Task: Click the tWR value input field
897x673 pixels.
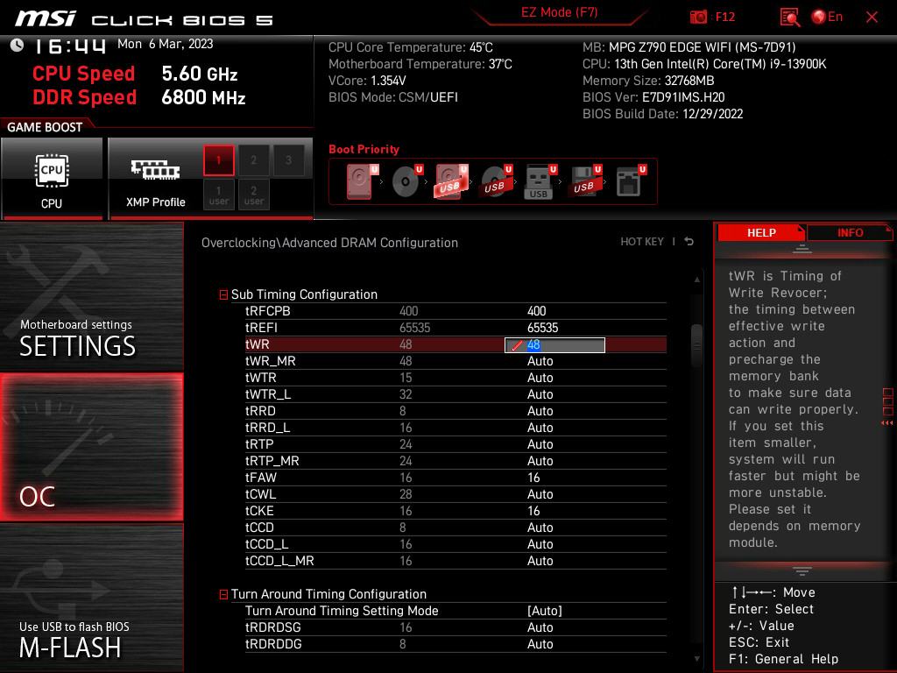Action: coord(554,345)
